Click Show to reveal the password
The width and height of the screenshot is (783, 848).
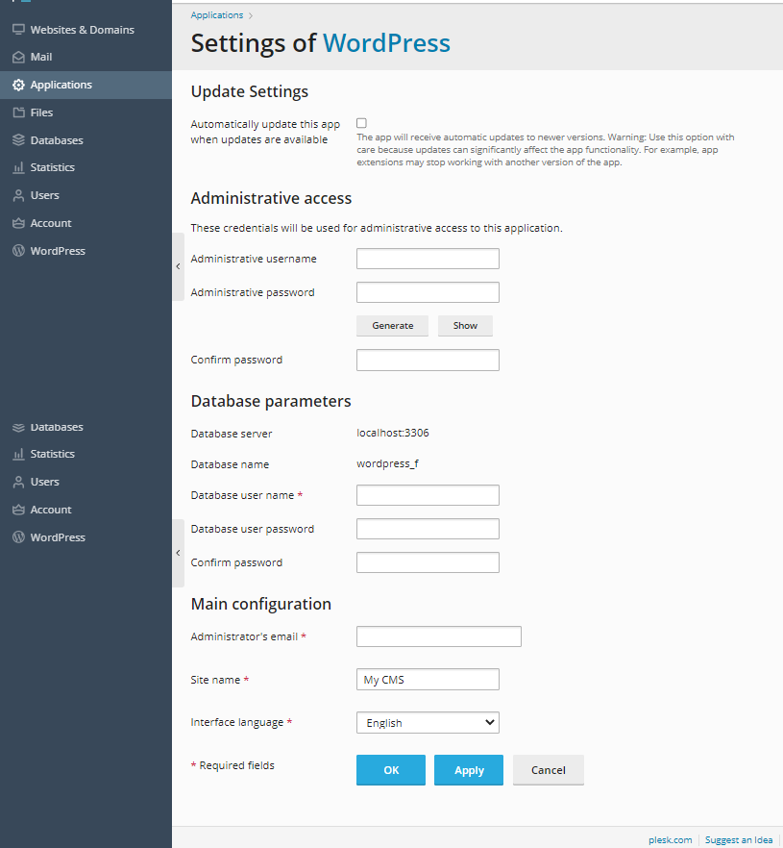pyautogui.click(x=465, y=326)
